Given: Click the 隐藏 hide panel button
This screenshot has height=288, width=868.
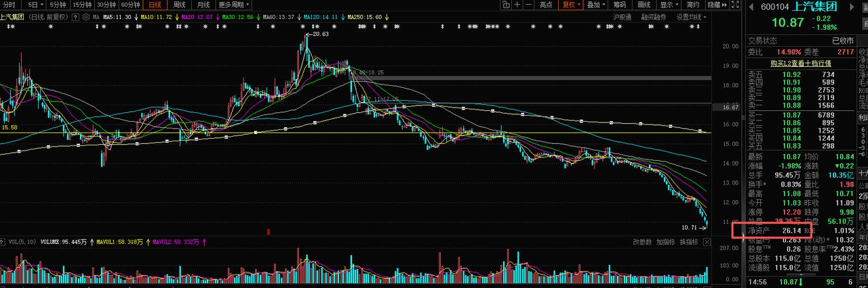Looking at the screenshot, I should pyautogui.click(x=716, y=5).
